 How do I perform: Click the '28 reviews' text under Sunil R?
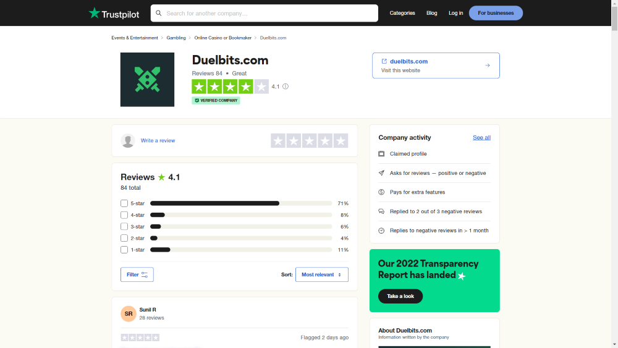coord(152,318)
